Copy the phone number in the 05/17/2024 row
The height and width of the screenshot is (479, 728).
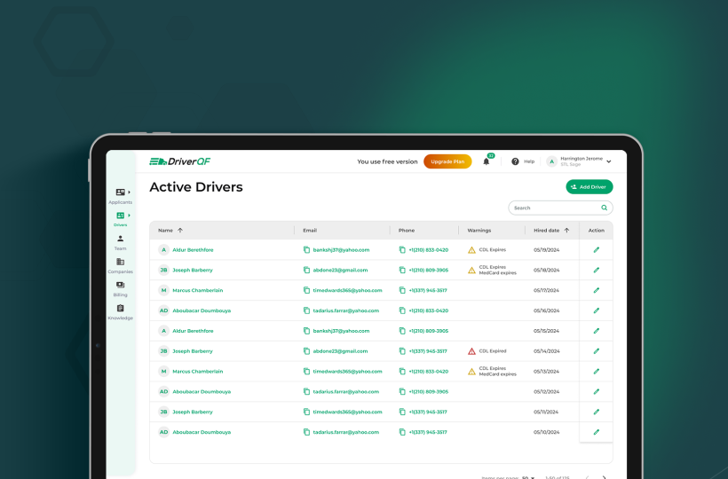pyautogui.click(x=402, y=290)
